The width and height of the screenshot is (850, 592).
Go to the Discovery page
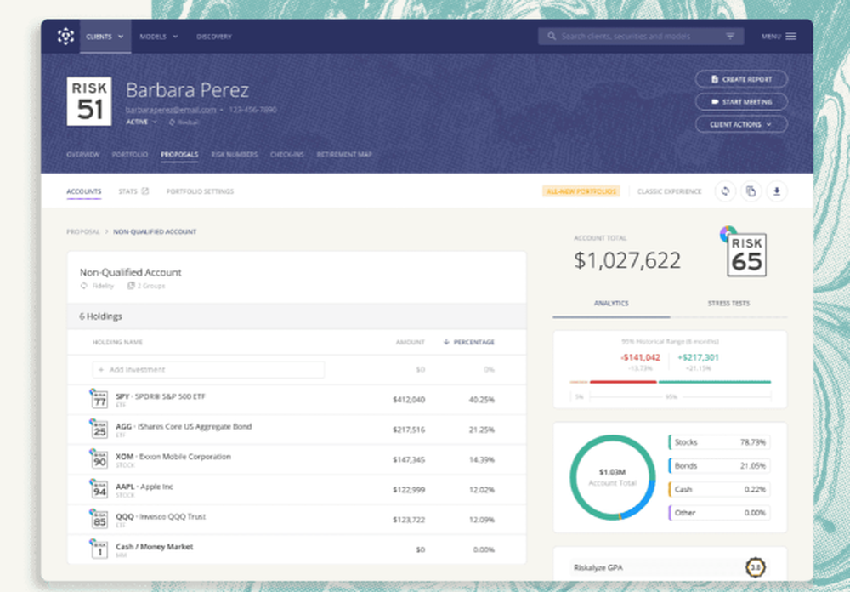[x=214, y=37]
